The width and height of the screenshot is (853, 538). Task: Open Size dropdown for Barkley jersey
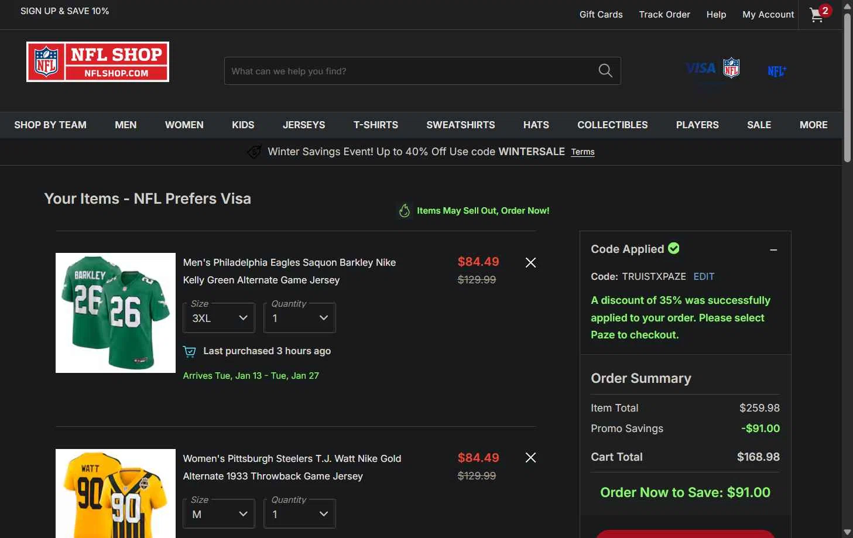[219, 318]
